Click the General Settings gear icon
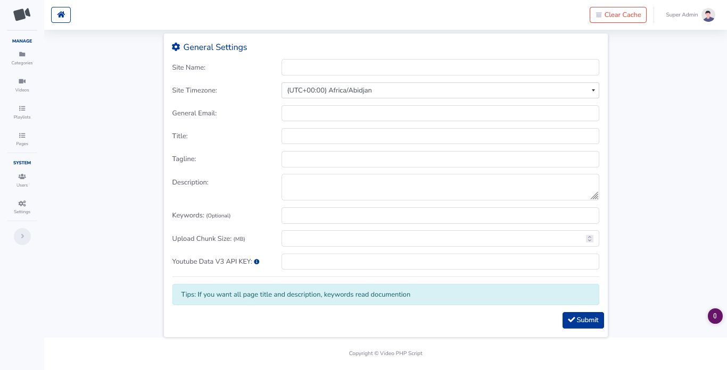This screenshot has width=727, height=370. (176, 47)
